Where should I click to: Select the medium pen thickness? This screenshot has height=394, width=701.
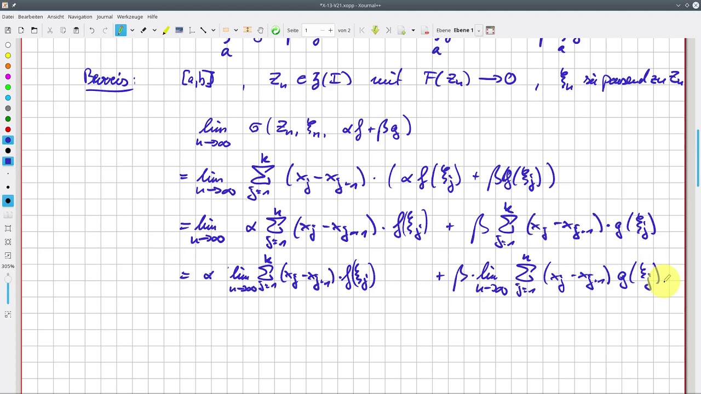click(8, 188)
